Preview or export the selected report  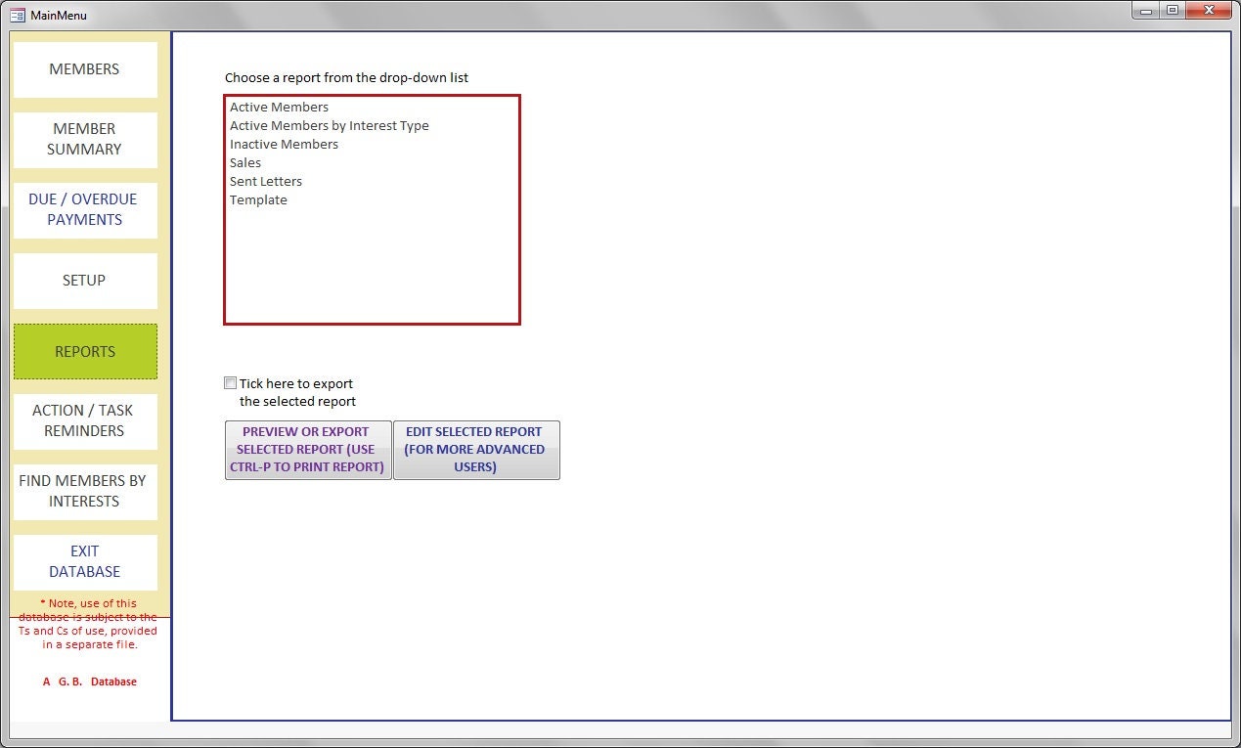(x=307, y=449)
